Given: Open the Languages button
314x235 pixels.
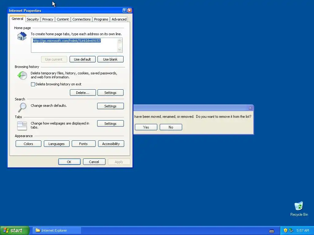Looking at the screenshot, I should (56, 144).
